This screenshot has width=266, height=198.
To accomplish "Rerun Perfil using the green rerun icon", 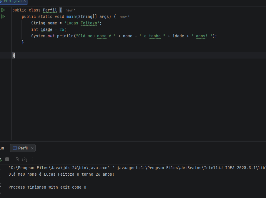I will click(x=1, y=159).
